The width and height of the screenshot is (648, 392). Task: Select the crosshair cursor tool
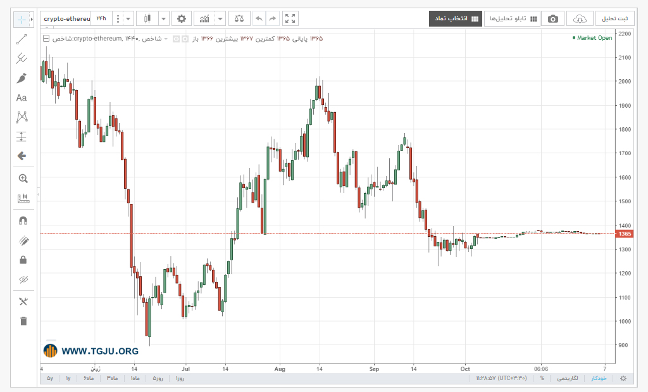coord(22,20)
